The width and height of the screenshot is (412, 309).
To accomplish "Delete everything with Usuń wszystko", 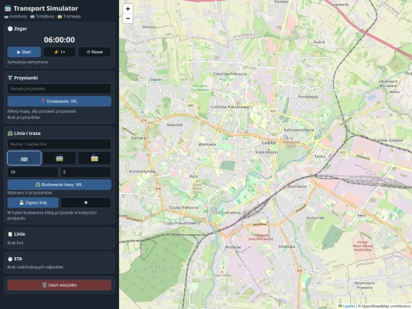I will [x=60, y=285].
